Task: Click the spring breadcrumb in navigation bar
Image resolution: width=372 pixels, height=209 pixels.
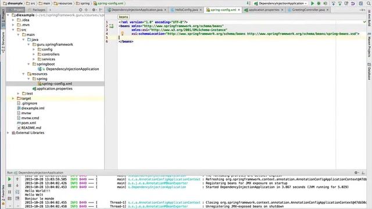Action: (83, 3)
